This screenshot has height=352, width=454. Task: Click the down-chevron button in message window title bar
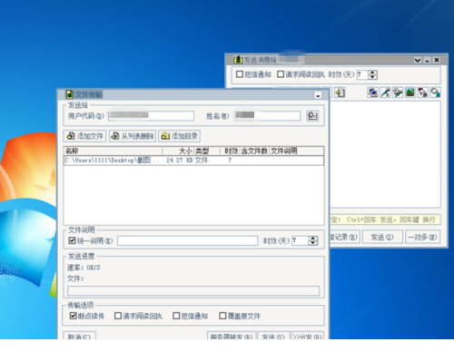click(x=418, y=60)
